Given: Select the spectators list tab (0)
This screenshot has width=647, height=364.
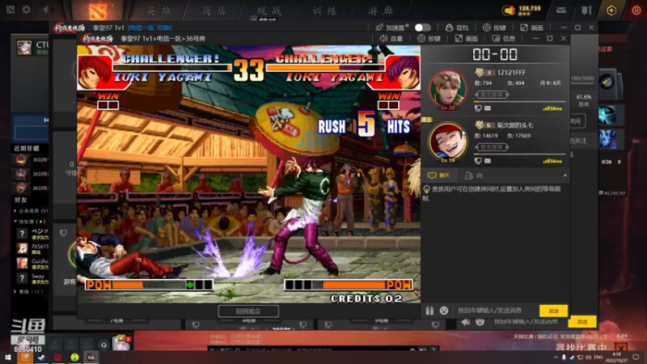Looking at the screenshot, I should (473, 176).
